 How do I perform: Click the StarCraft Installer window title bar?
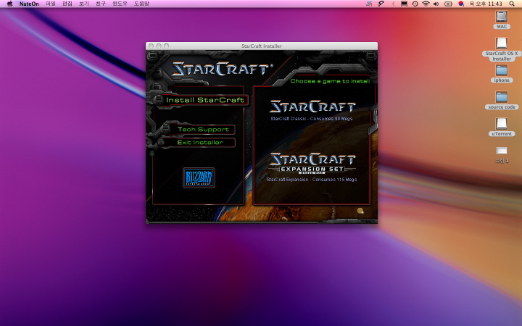262,46
